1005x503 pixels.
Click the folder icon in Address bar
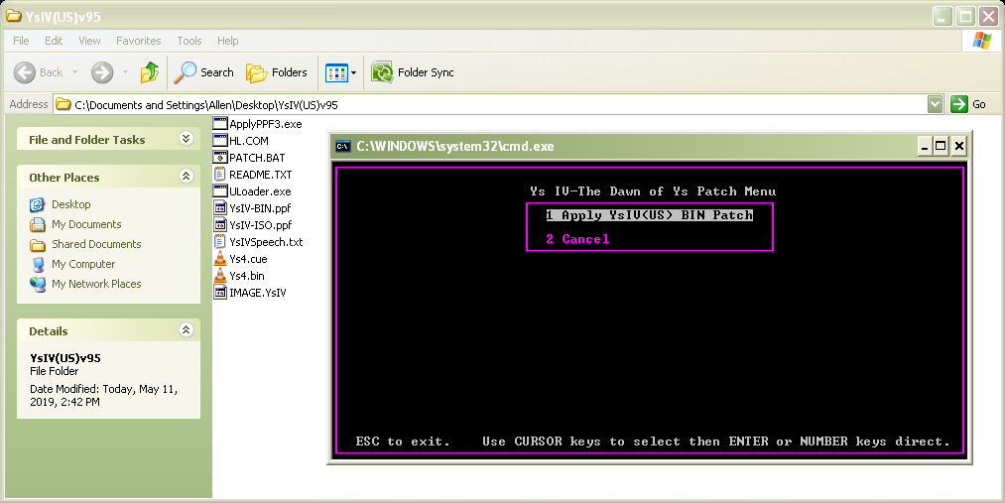click(63, 104)
